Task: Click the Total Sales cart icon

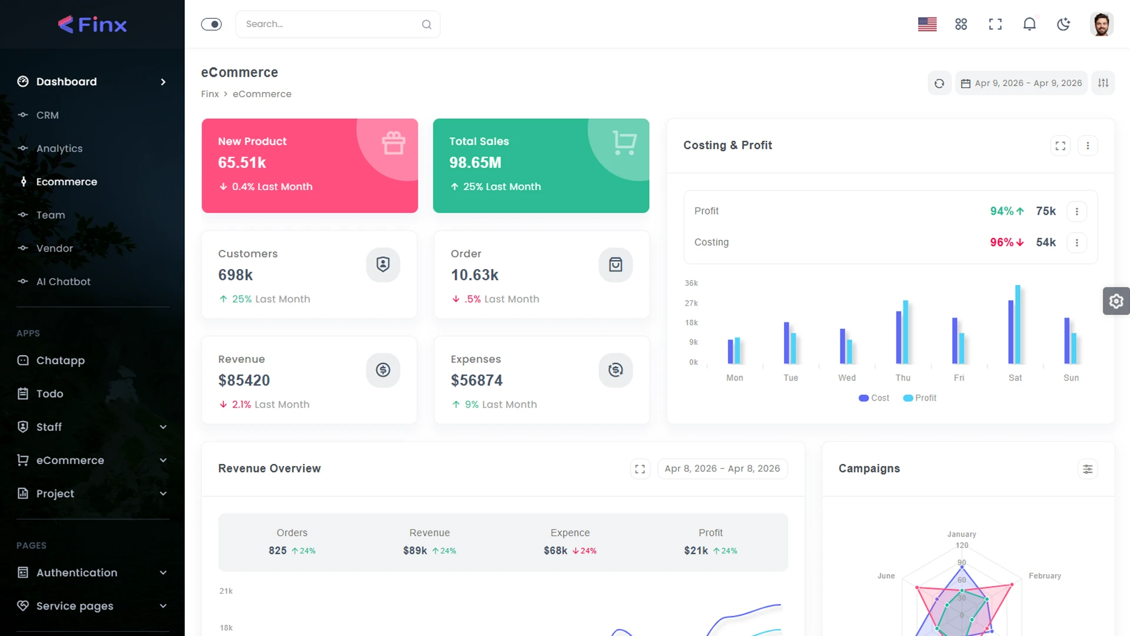Action: coord(624,143)
